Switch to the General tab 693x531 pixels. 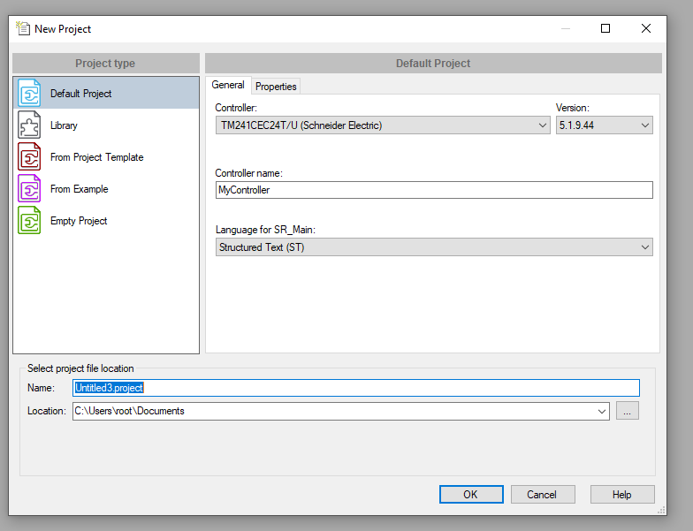(x=228, y=85)
